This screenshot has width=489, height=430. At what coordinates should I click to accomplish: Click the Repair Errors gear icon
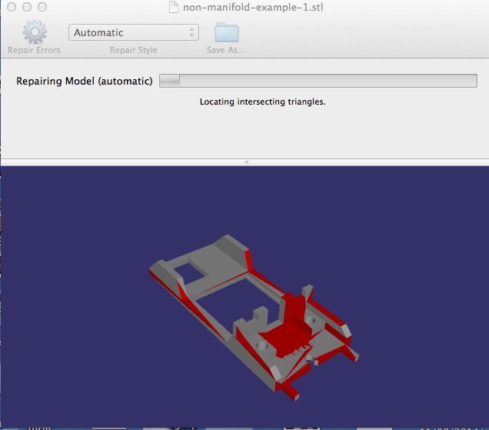click(34, 32)
